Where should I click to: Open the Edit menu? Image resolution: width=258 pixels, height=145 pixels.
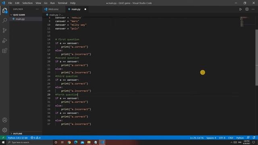click(x=17, y=3)
